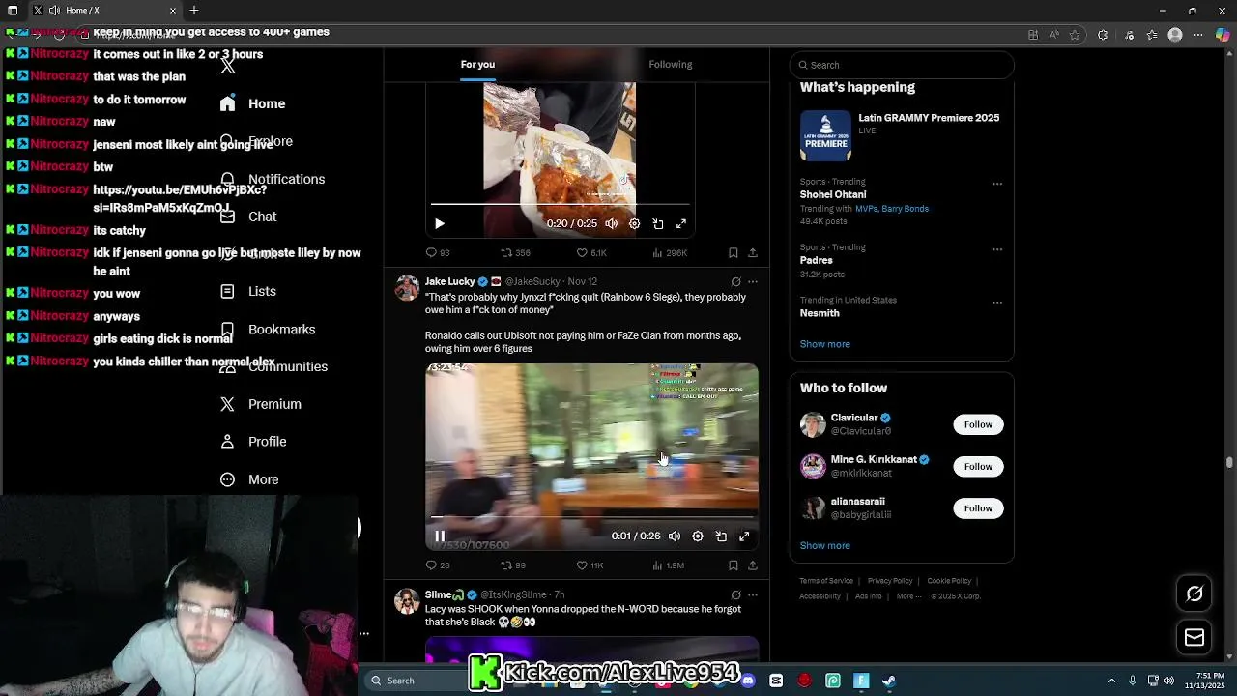Switch to the Following tab

(671, 64)
